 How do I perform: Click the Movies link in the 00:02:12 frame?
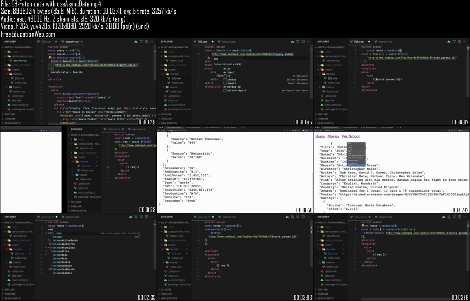(x=333, y=136)
